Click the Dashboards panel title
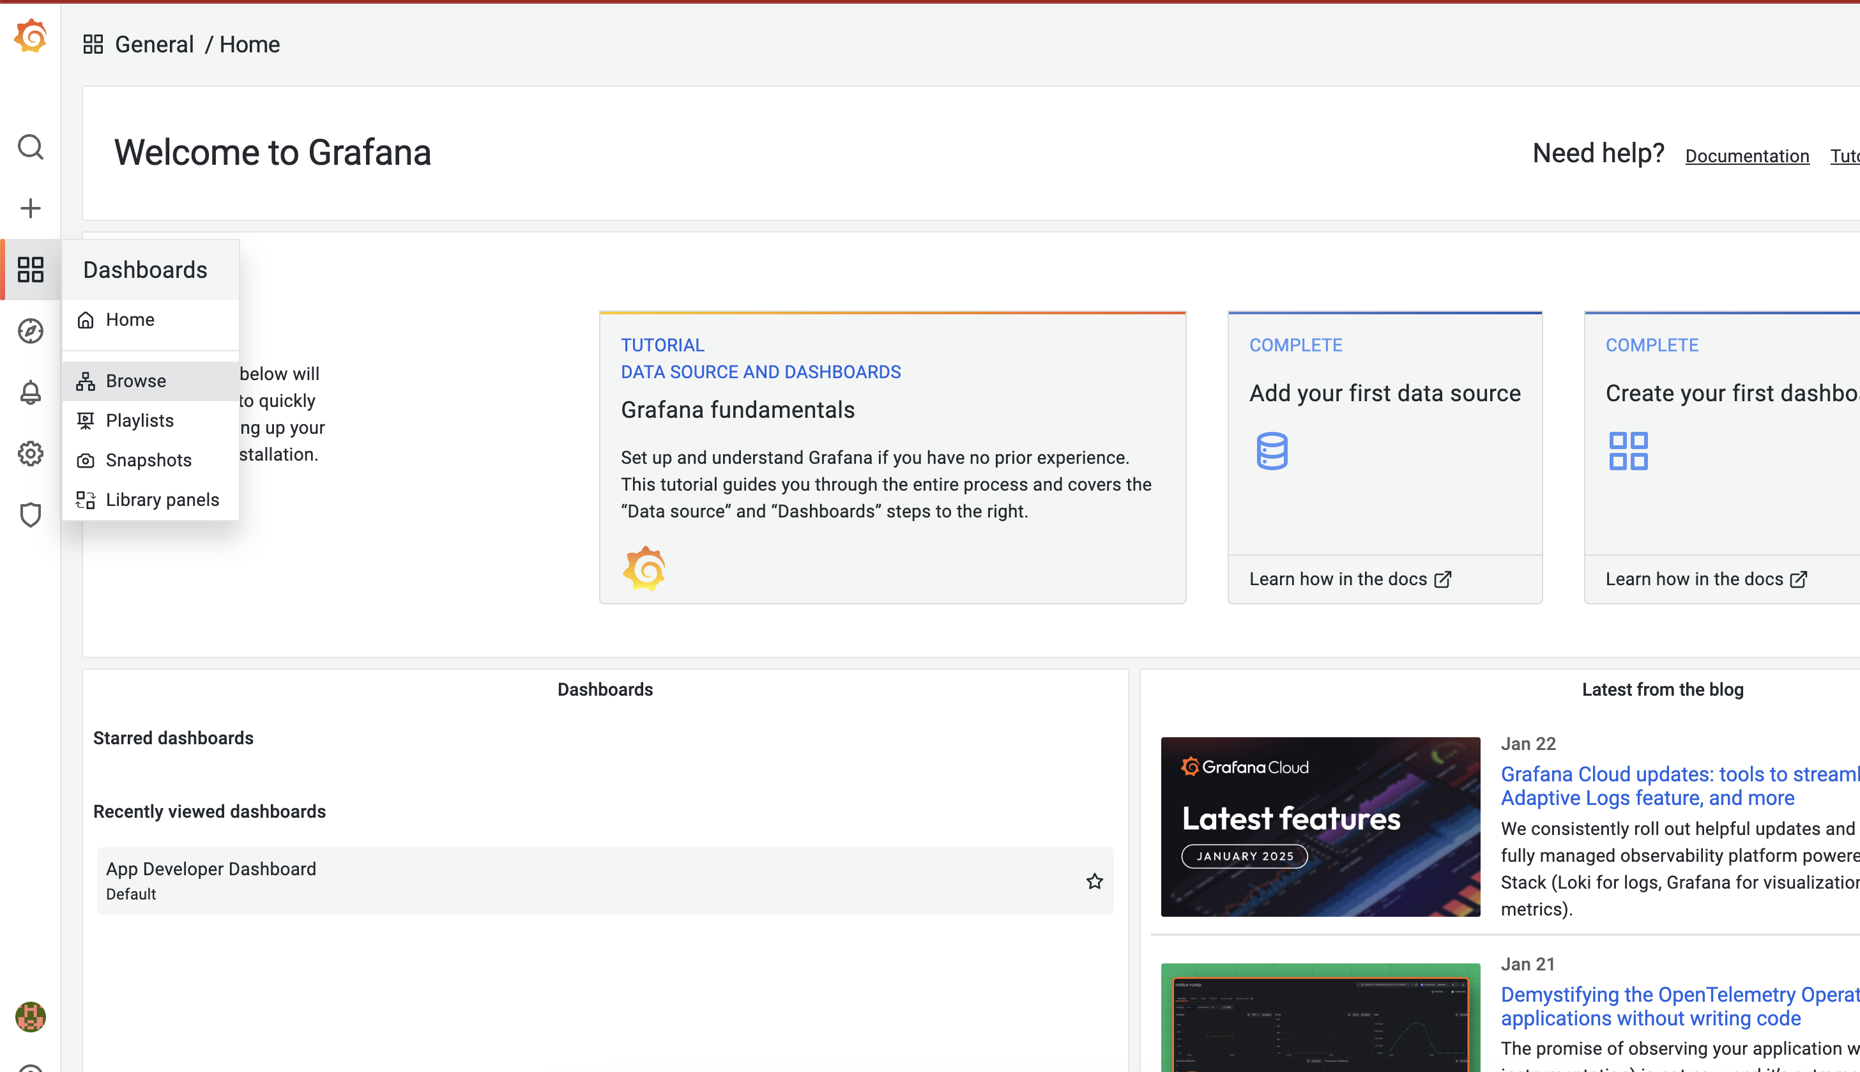This screenshot has height=1072, width=1860. pyautogui.click(x=605, y=689)
